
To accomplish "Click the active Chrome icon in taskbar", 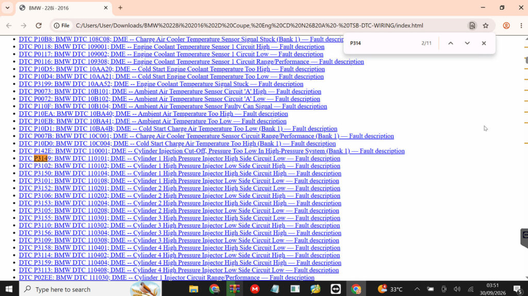I will pos(356,289).
